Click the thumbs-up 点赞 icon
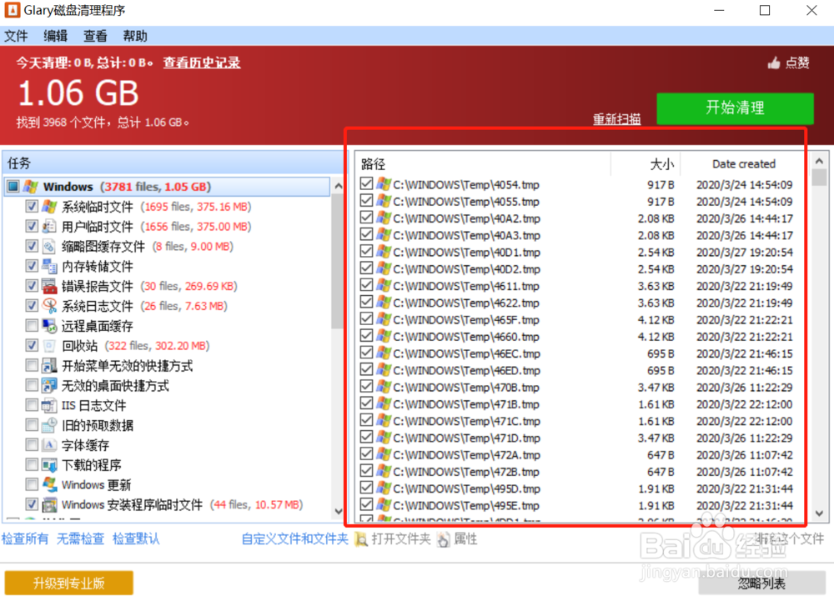 774,63
